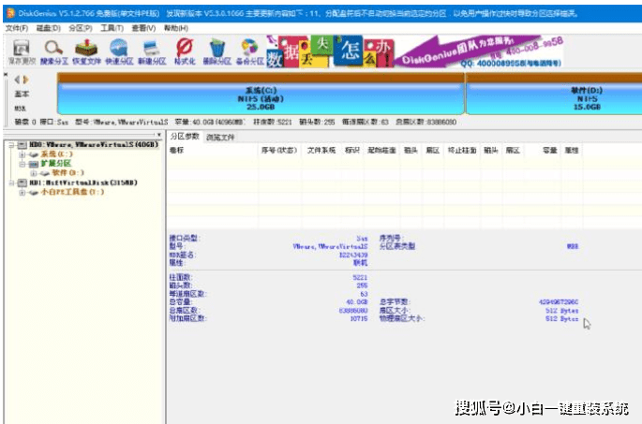
Task: Click the 新建分区 new partition icon
Action: (x=152, y=51)
